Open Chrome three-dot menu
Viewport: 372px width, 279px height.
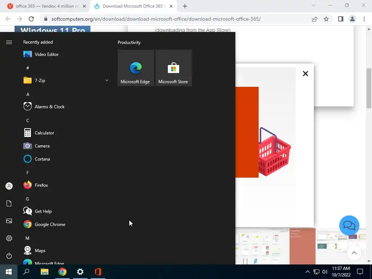(364, 19)
